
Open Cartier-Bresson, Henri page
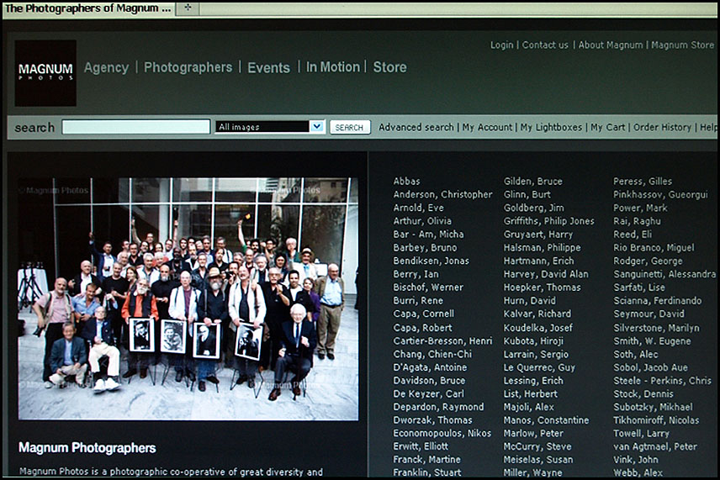pos(442,341)
